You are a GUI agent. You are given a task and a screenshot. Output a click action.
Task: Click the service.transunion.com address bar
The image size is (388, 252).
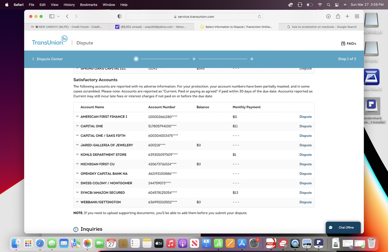click(194, 16)
